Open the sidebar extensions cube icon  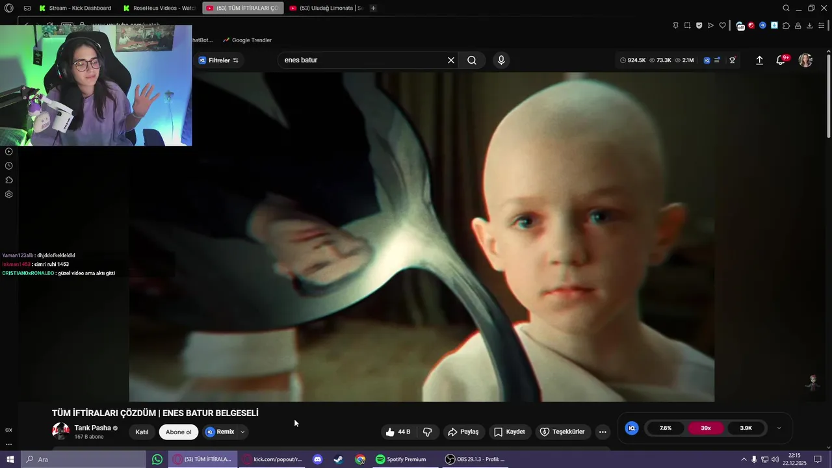click(8, 180)
